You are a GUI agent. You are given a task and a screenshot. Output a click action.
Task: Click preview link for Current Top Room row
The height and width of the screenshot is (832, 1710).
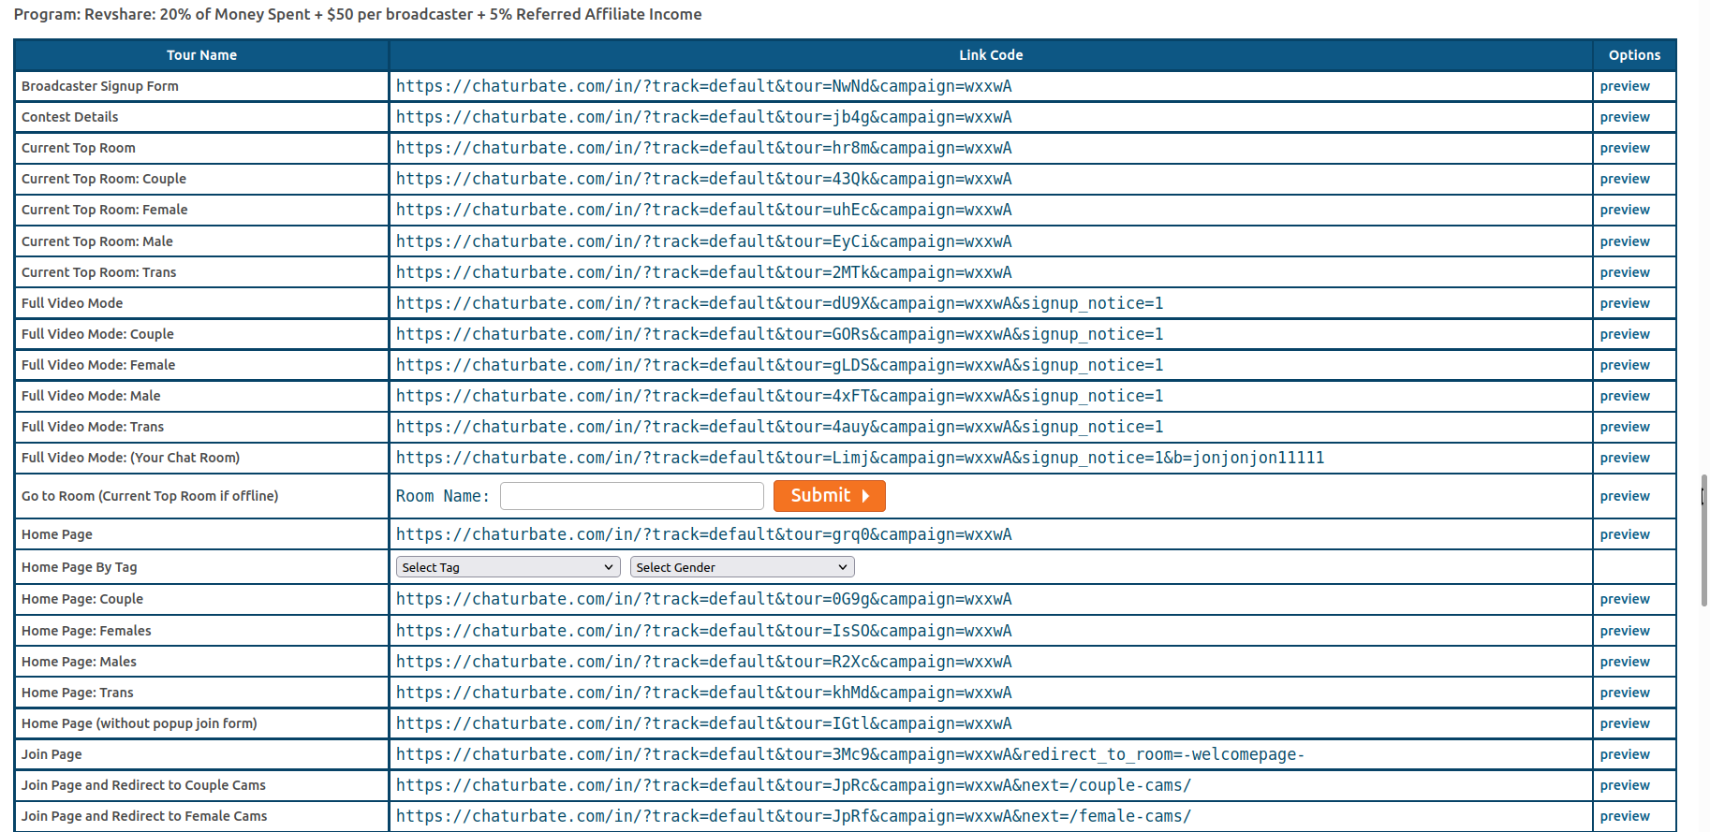point(1624,148)
